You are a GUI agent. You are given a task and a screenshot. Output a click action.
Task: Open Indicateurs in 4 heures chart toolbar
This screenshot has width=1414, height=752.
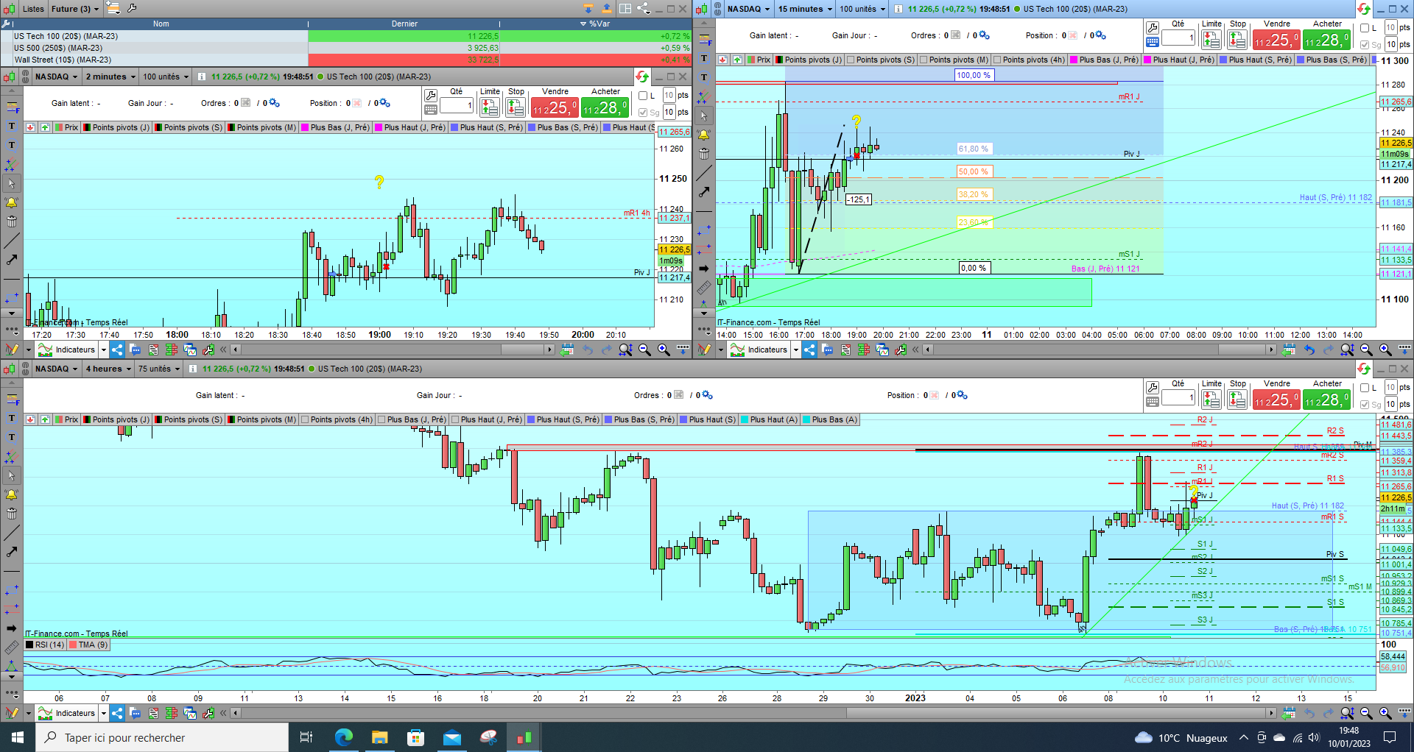click(x=67, y=713)
